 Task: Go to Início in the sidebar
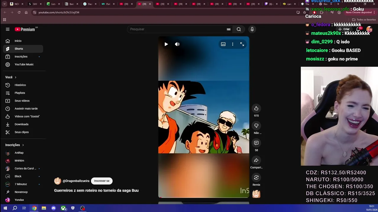(23, 41)
